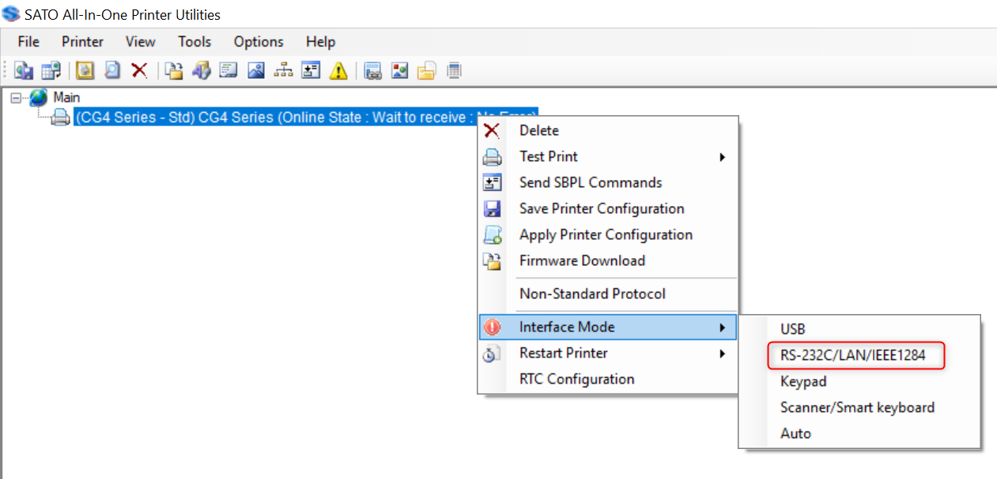Click the colored shapes image toolbar icon
The width and height of the screenshot is (997, 479).
(400, 71)
